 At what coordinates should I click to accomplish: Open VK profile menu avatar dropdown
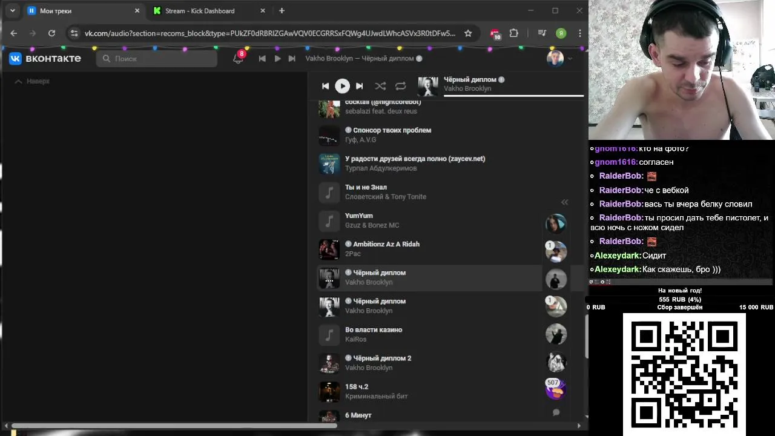click(x=559, y=59)
